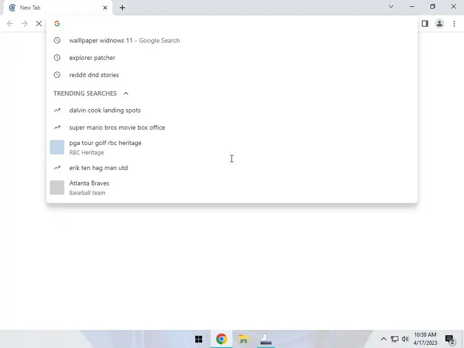Show hidden system tray icons
Viewport: 464px width, 348px height.
383,339
